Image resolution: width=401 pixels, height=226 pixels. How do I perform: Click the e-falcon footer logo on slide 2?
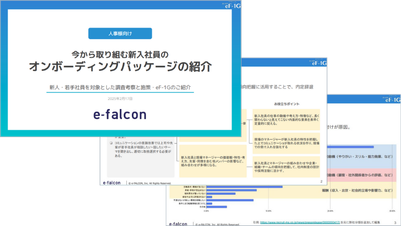111,183
